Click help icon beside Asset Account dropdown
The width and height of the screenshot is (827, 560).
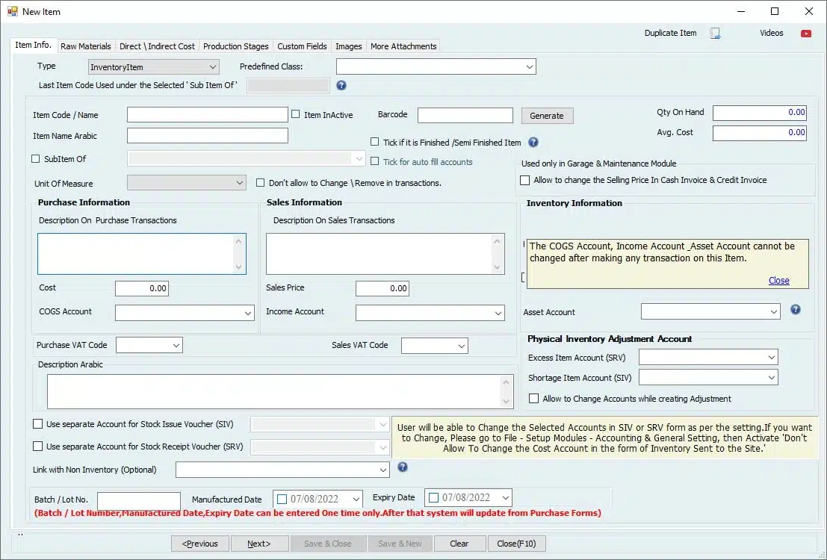pyautogui.click(x=796, y=310)
